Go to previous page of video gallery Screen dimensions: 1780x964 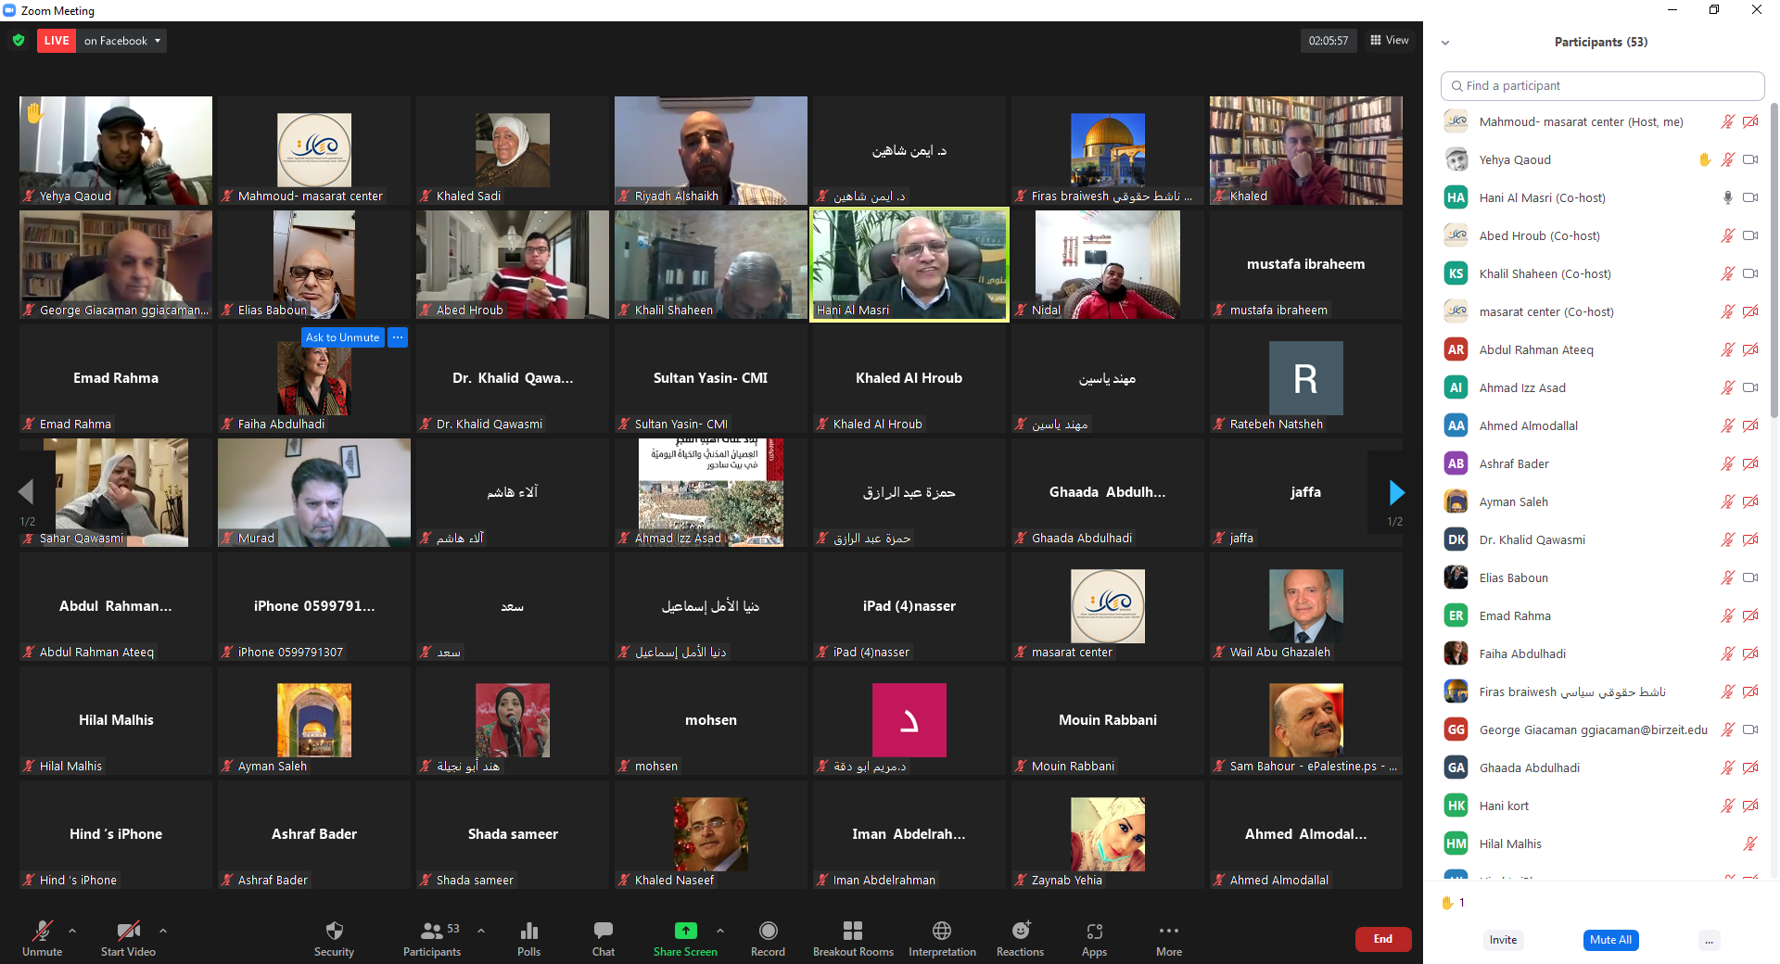26,492
